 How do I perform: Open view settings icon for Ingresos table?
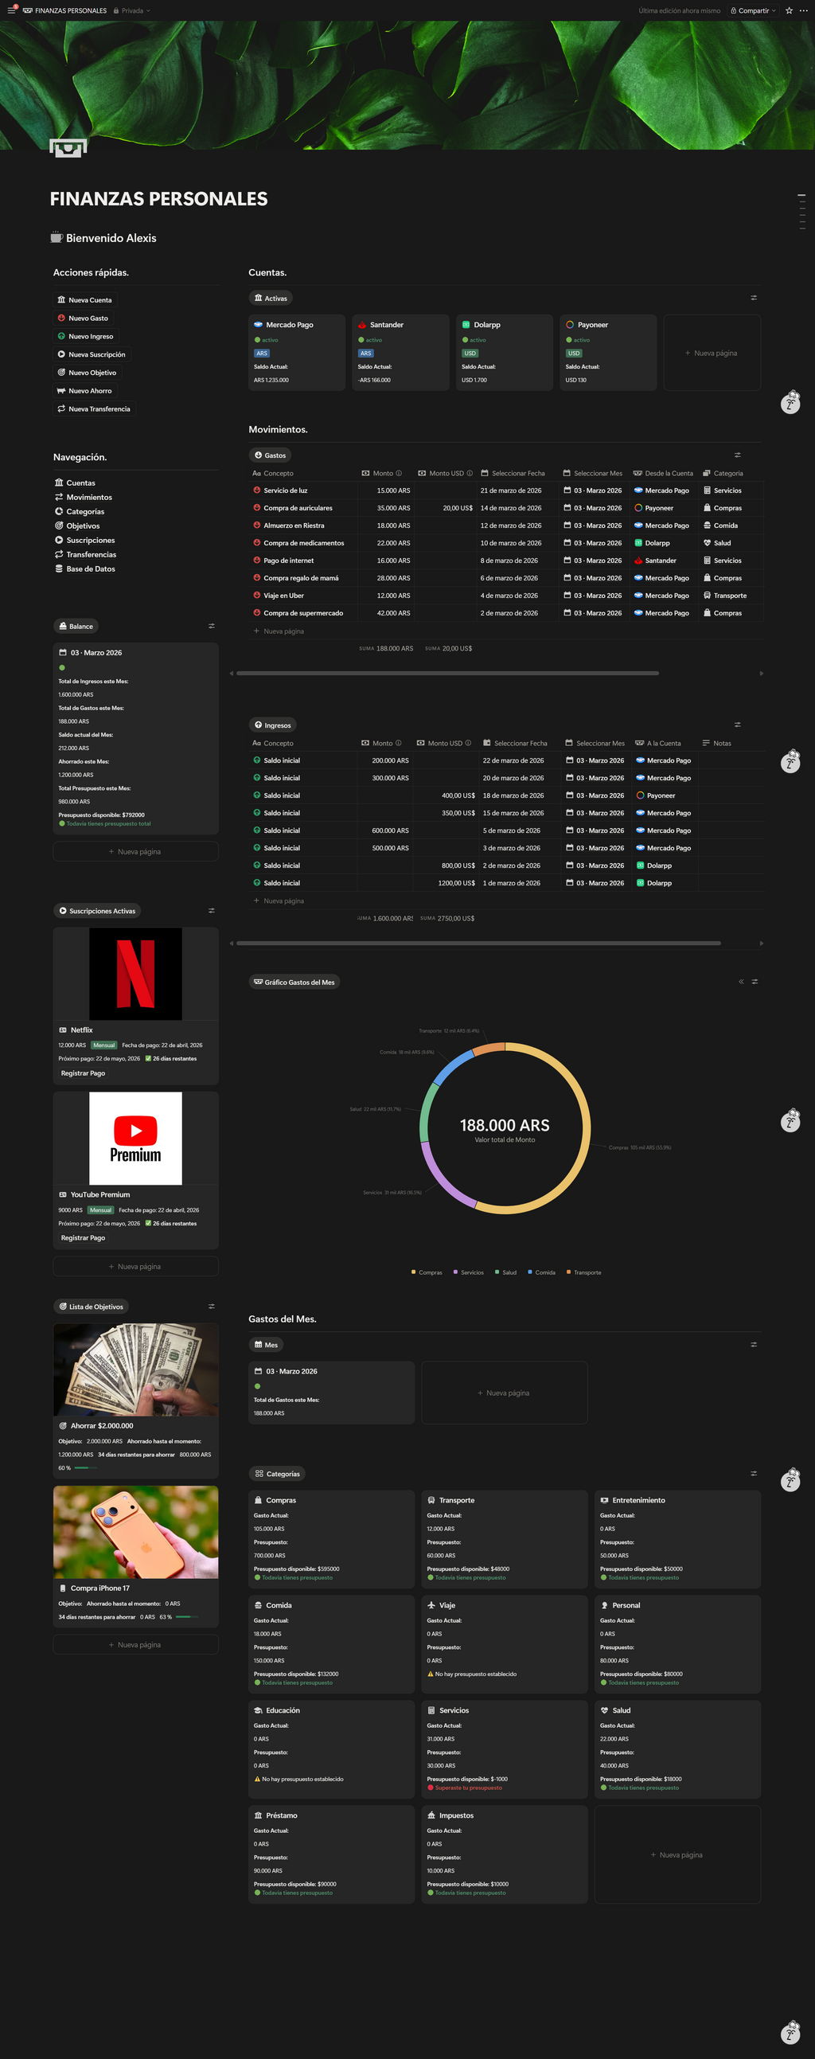tap(738, 725)
